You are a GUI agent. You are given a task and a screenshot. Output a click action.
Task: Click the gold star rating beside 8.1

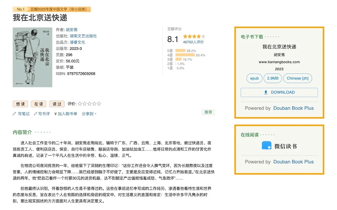[x=194, y=36]
